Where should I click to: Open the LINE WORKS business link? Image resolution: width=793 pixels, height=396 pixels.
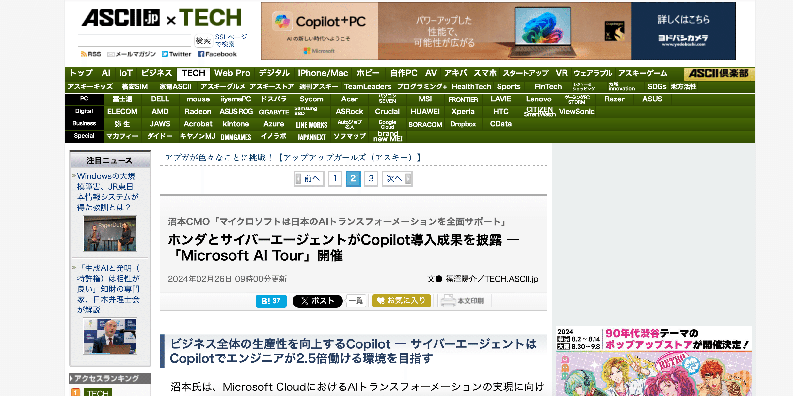click(x=311, y=125)
